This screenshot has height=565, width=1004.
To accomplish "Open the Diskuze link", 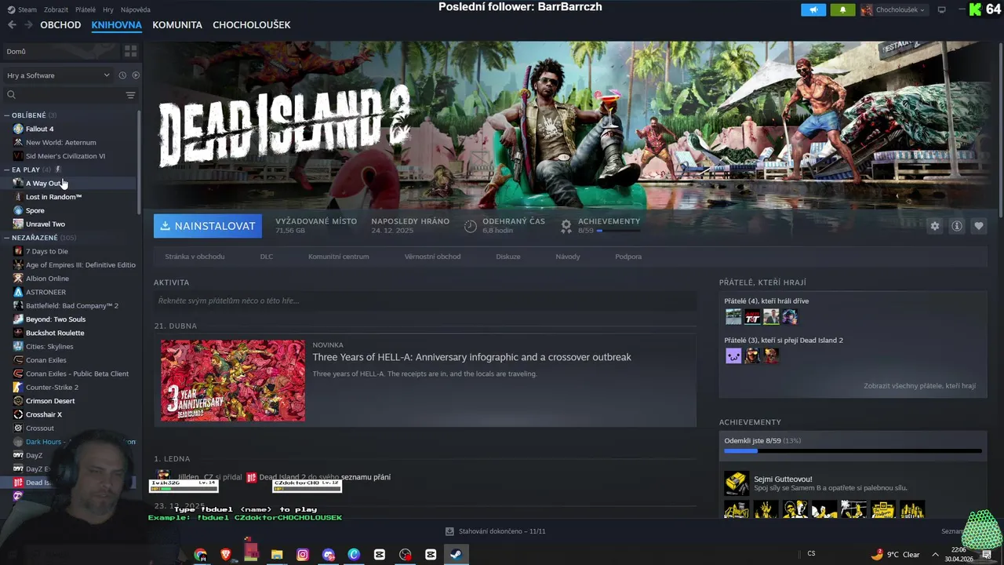I will 507,257.
